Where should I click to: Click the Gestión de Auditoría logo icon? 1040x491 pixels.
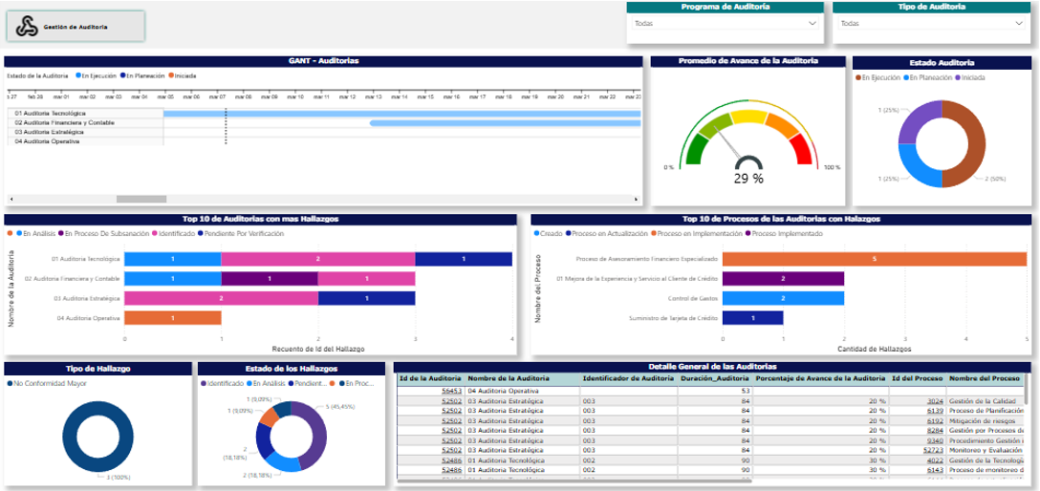point(28,27)
